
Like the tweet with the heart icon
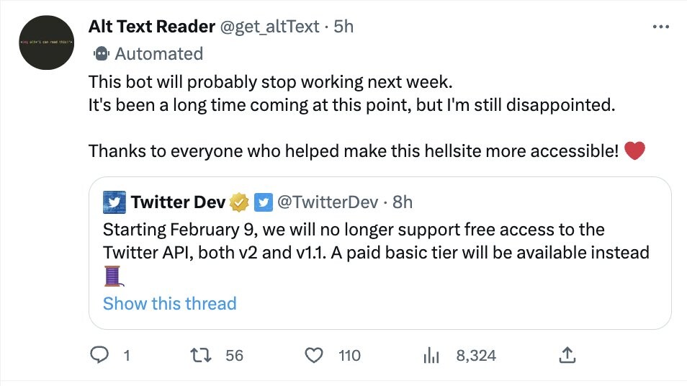click(x=313, y=355)
